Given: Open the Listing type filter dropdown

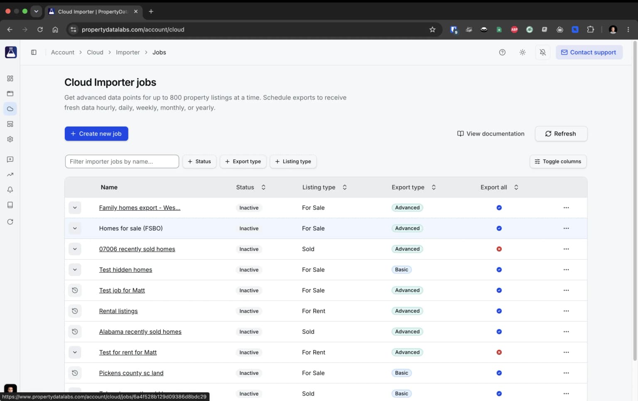Looking at the screenshot, I should click(293, 161).
